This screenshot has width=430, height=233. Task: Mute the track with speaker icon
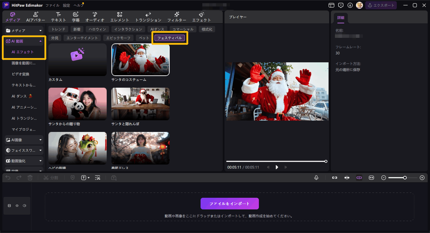coord(24,206)
